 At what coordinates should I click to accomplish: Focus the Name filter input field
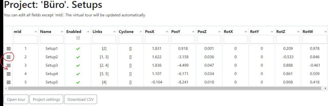52,39
